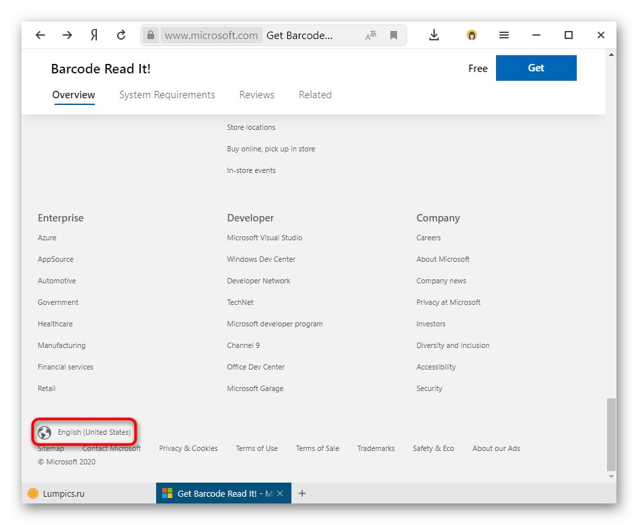This screenshot has height=525, width=638.
Task: Go back to the previous page
Action: [40, 34]
